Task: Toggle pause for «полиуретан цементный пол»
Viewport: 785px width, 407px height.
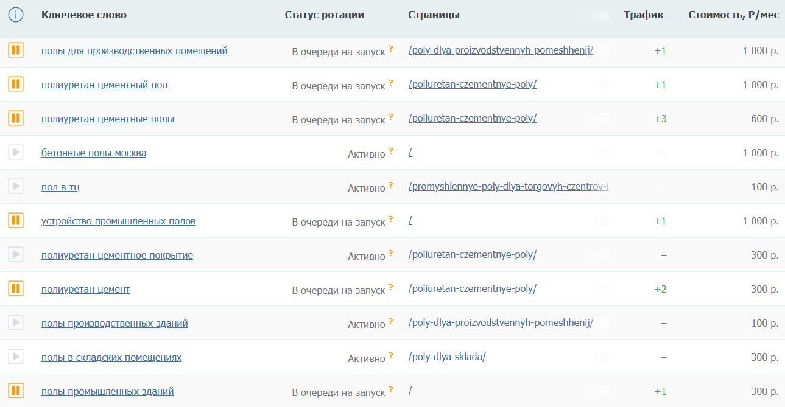Action: click(x=16, y=84)
